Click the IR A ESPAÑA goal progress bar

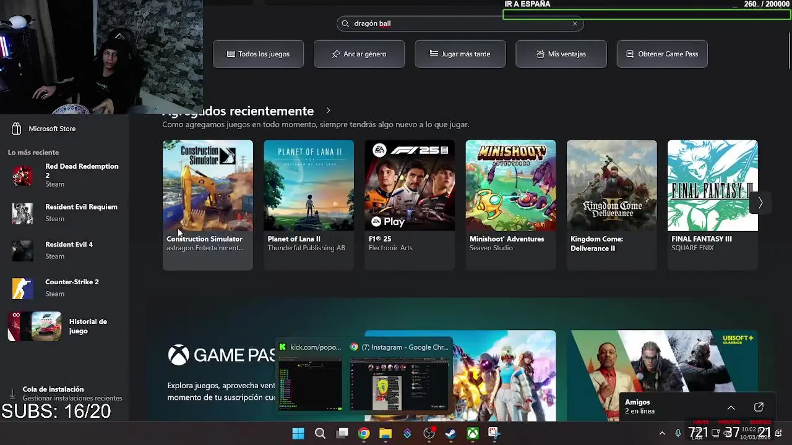(x=646, y=14)
